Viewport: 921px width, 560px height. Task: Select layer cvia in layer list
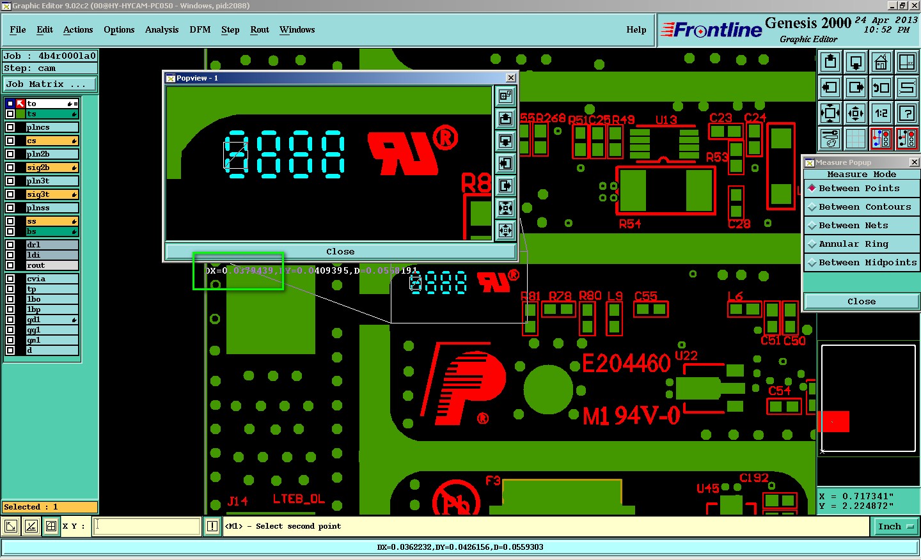52,279
